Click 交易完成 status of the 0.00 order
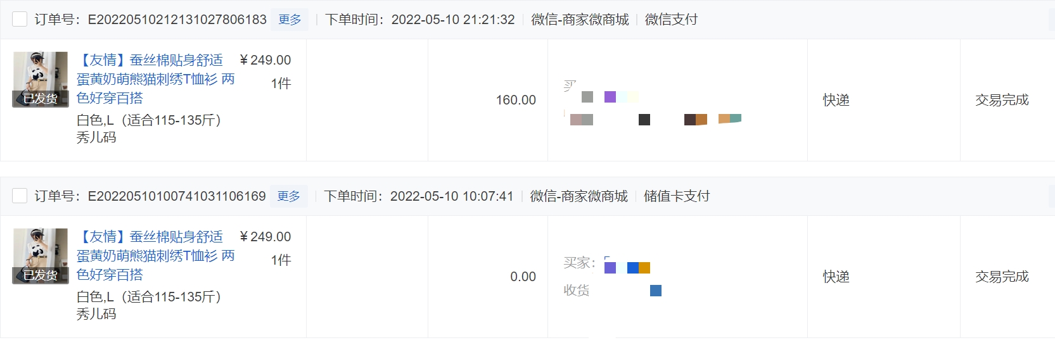The image size is (1055, 340). pos(1002,277)
